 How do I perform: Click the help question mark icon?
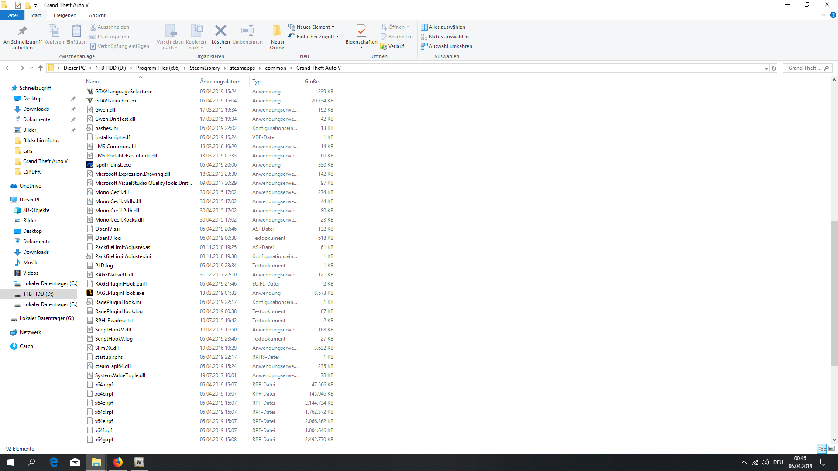coord(833,15)
